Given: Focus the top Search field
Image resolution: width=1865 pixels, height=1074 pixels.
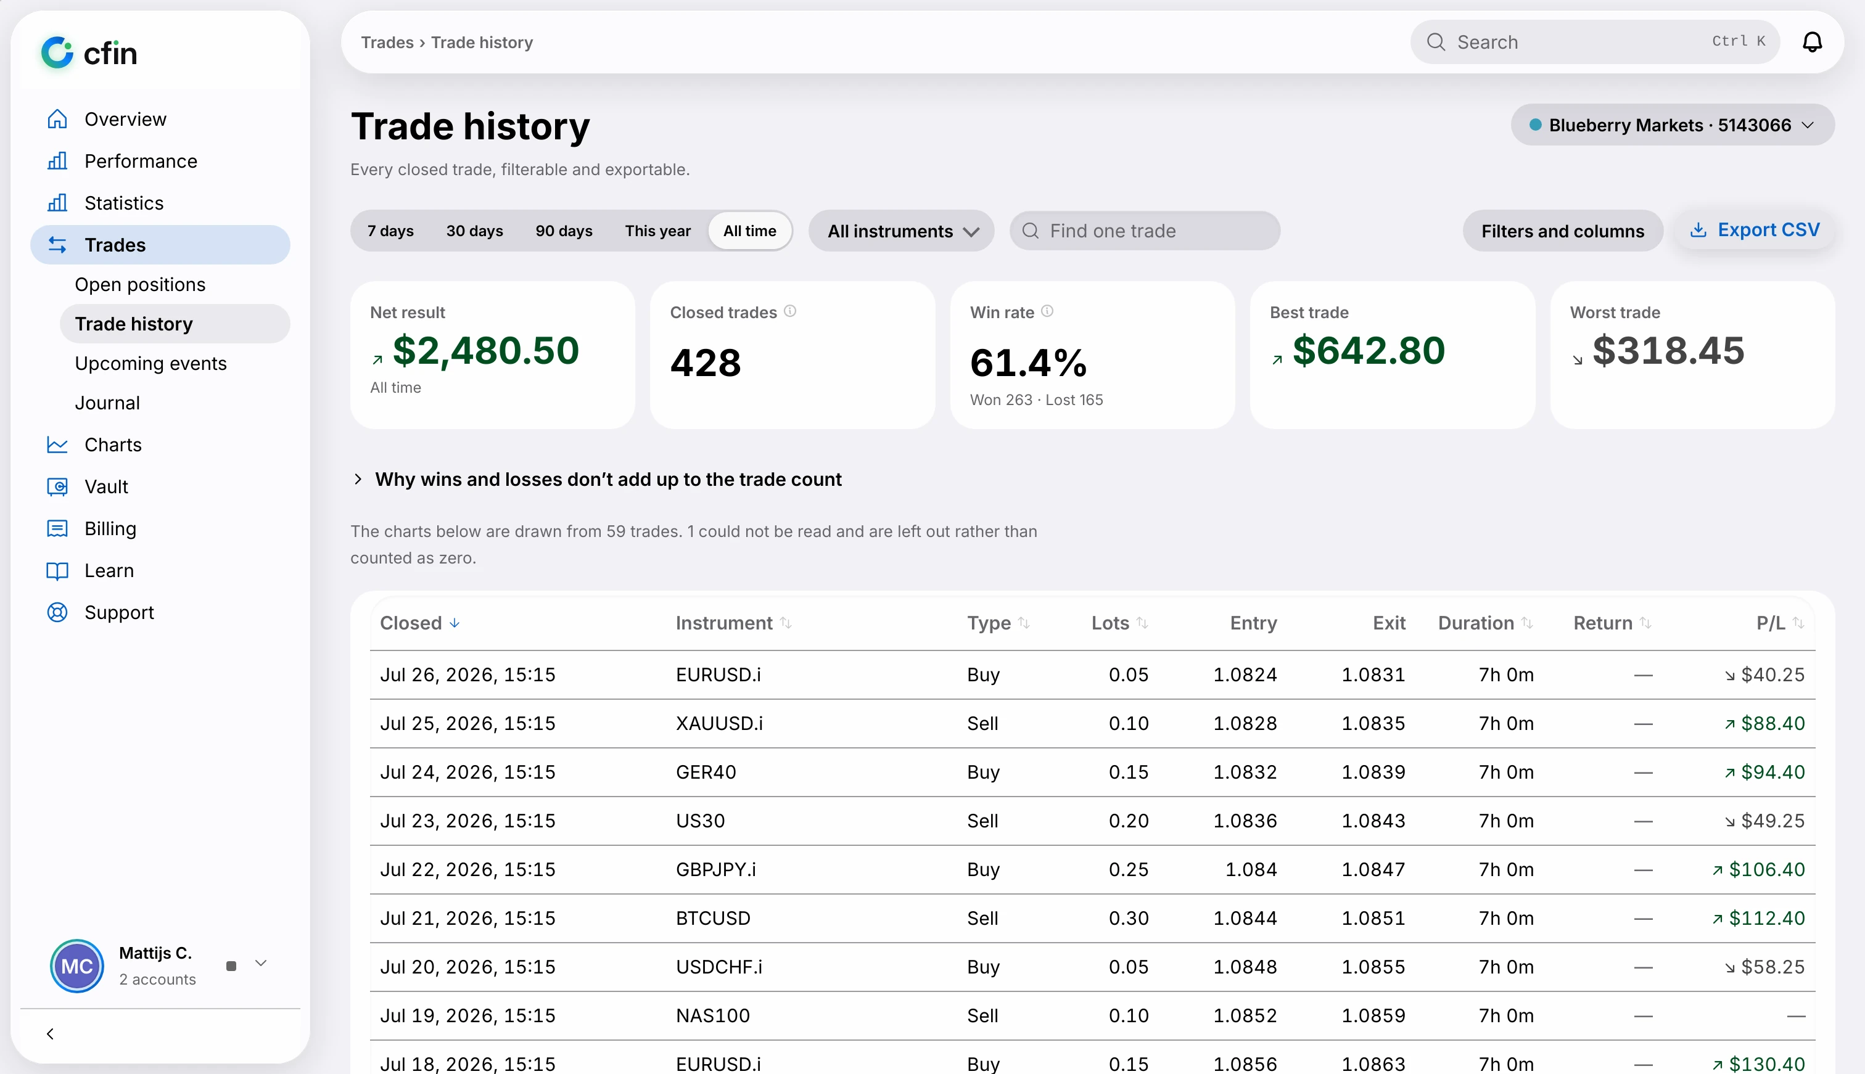Looking at the screenshot, I should tap(1595, 42).
